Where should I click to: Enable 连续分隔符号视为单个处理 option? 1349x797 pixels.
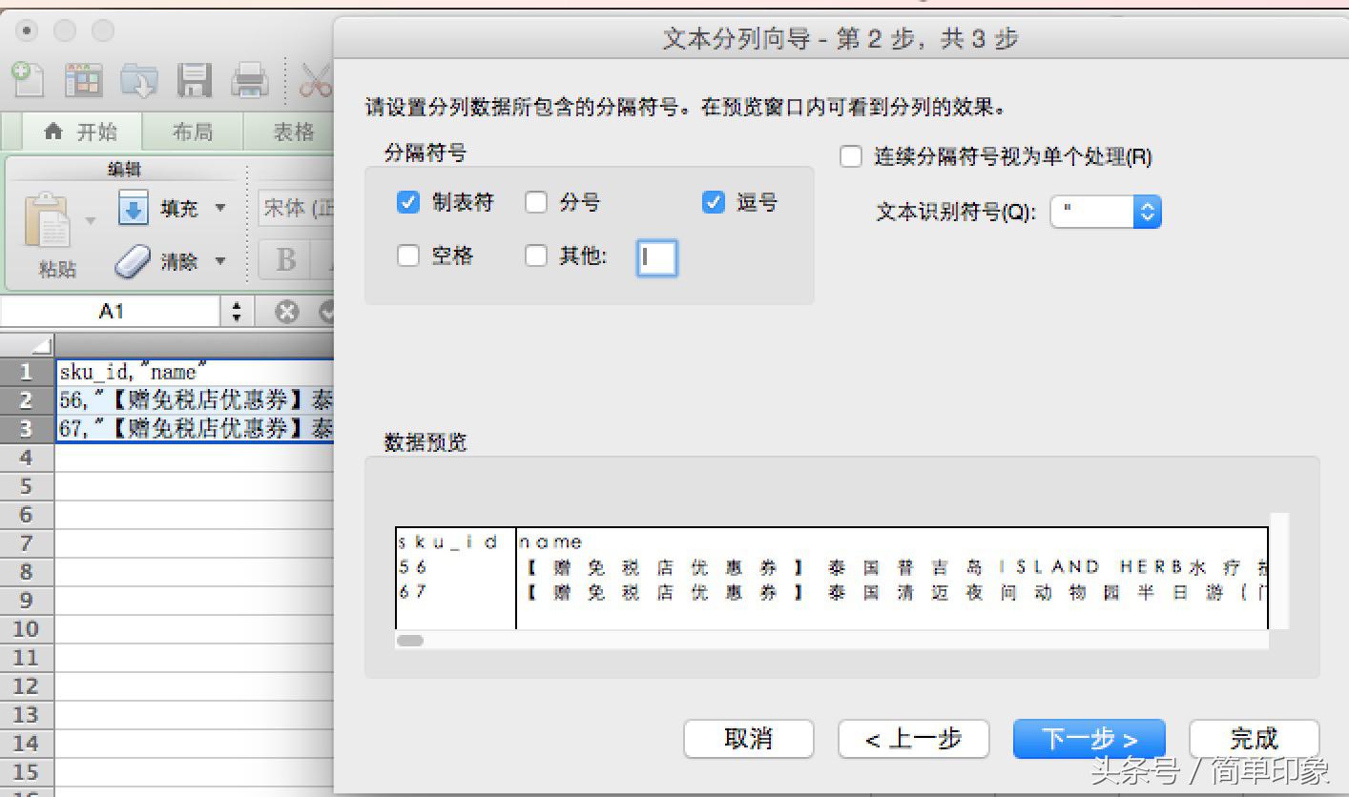850,156
